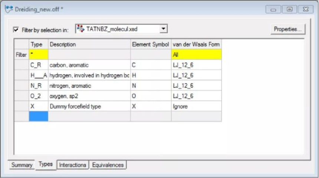The width and height of the screenshot is (319, 178).
Task: Sort by the Element Symbol column header
Action: point(151,44)
